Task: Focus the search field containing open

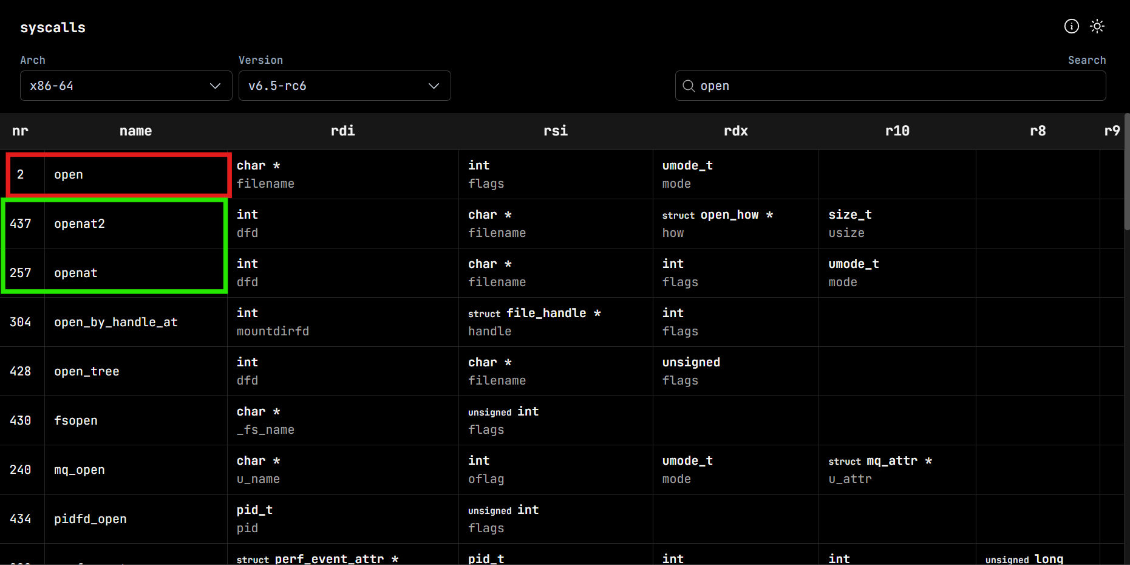Action: tap(899, 86)
